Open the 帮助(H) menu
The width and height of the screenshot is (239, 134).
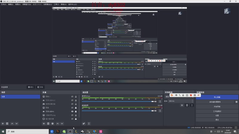[x=64, y=4]
